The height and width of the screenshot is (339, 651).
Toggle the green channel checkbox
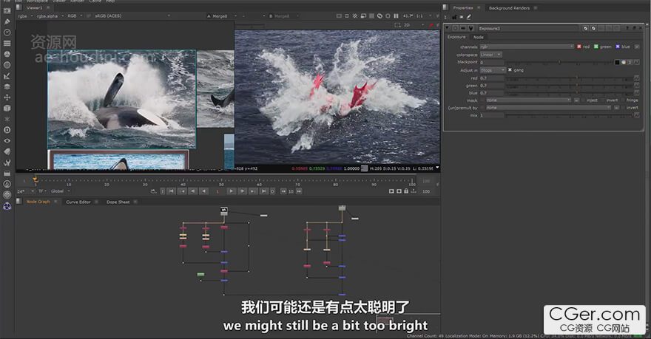596,47
